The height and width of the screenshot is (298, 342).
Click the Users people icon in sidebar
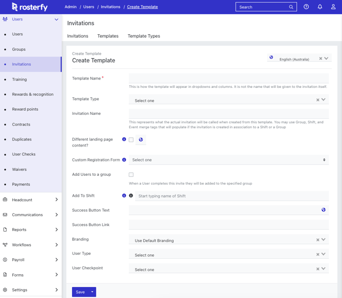point(5,19)
